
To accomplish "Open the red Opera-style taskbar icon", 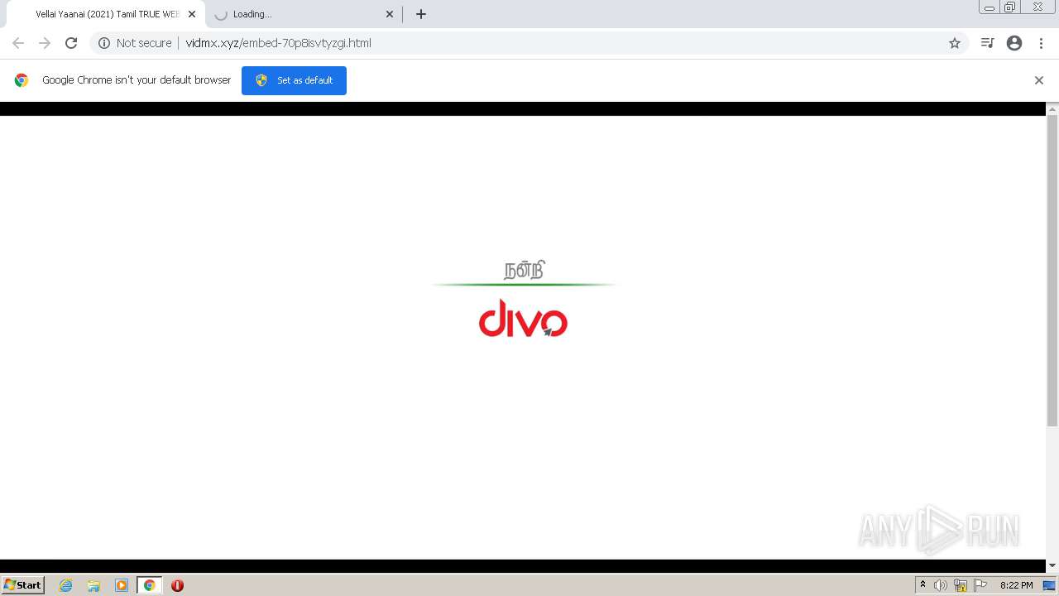I will [177, 585].
